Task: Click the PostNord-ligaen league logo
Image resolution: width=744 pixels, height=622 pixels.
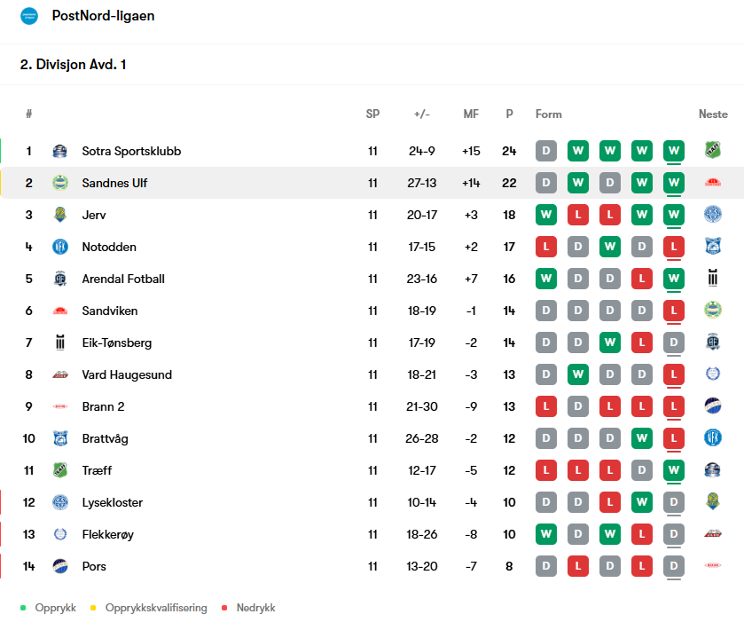Action: coord(29,16)
